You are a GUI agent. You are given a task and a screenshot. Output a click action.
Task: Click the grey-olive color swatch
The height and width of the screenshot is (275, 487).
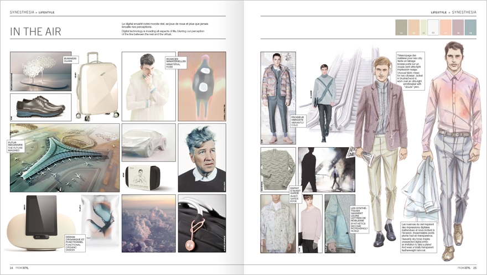[401, 27]
